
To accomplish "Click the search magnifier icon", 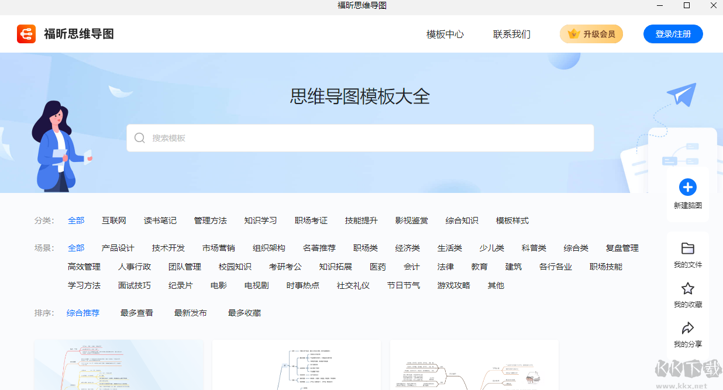I will [x=140, y=137].
